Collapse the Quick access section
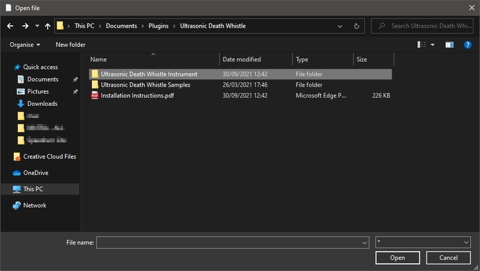This screenshot has height=271, width=480. pyautogui.click(x=8, y=67)
